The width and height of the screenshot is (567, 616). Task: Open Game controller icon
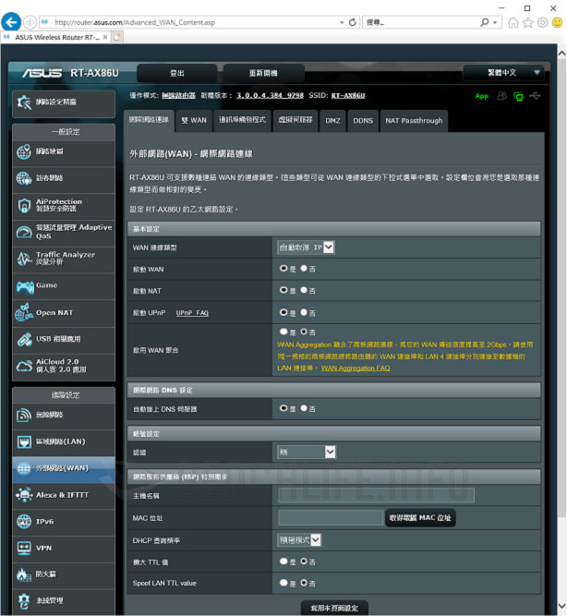[x=24, y=286]
